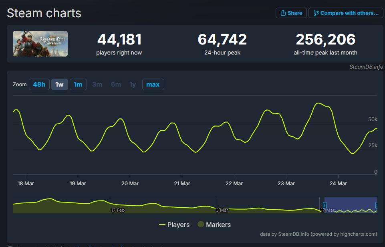The height and width of the screenshot is (247, 385).
Task: Click the 44,181 players right now value
Action: 119,39
